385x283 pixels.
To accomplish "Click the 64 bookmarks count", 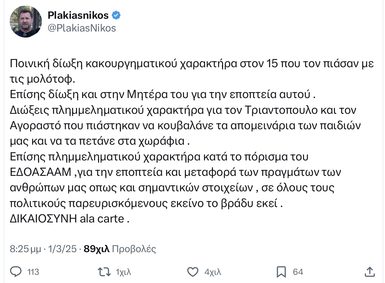I will (298, 272).
